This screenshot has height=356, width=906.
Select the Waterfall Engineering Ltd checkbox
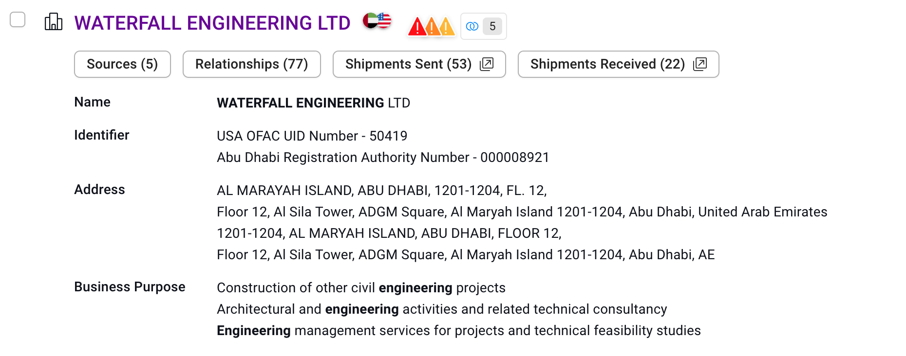coord(18,20)
